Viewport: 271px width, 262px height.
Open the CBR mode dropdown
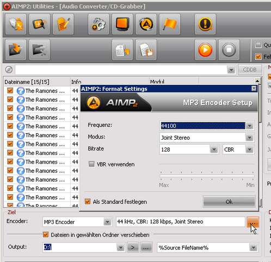point(250,149)
